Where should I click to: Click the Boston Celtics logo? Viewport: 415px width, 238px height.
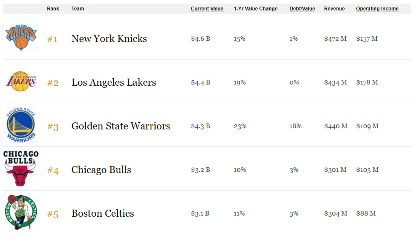(21, 212)
